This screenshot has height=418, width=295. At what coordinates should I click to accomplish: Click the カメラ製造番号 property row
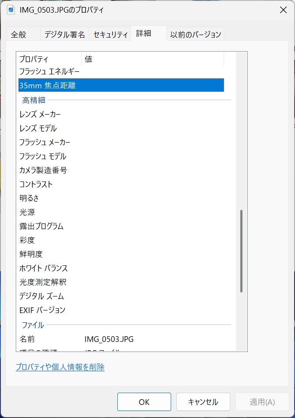(43, 171)
